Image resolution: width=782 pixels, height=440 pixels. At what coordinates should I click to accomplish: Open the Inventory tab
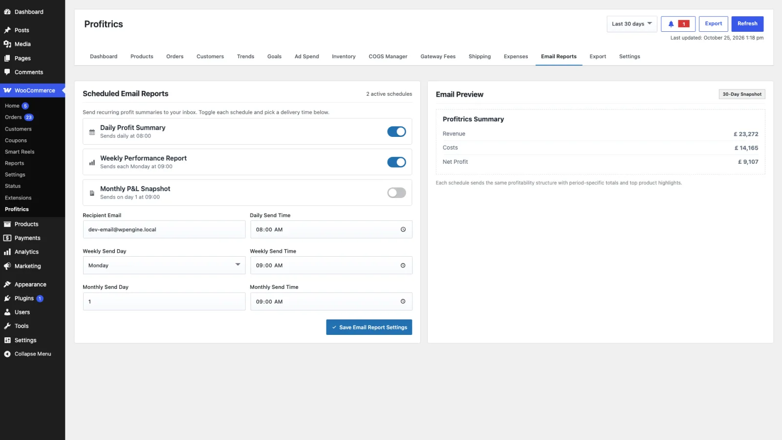(x=344, y=57)
